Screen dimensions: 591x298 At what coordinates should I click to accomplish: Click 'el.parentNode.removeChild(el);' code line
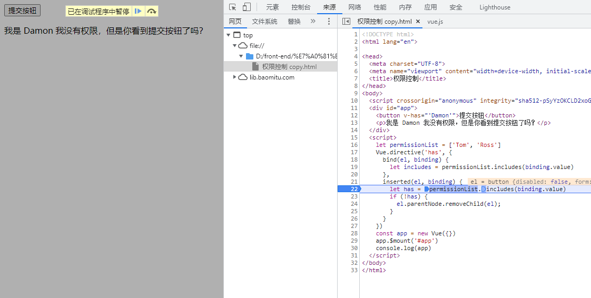coord(449,204)
